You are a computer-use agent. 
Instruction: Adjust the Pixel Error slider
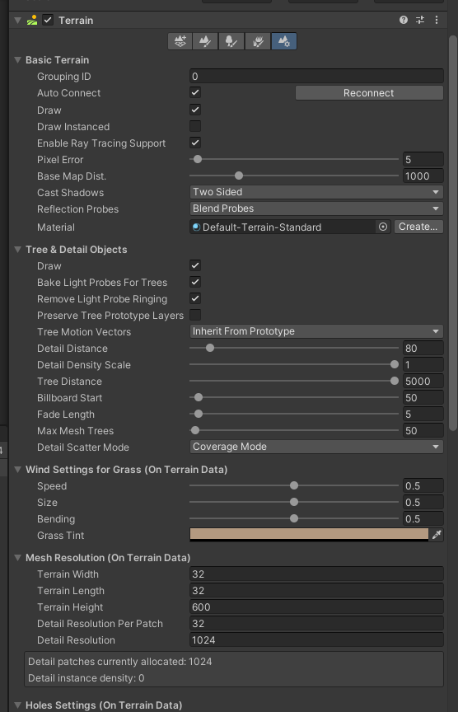(294, 159)
